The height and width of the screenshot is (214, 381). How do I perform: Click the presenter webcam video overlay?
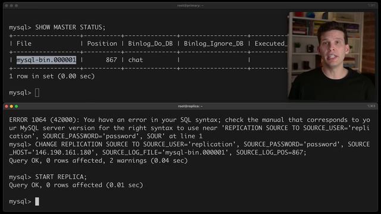pos(332,56)
